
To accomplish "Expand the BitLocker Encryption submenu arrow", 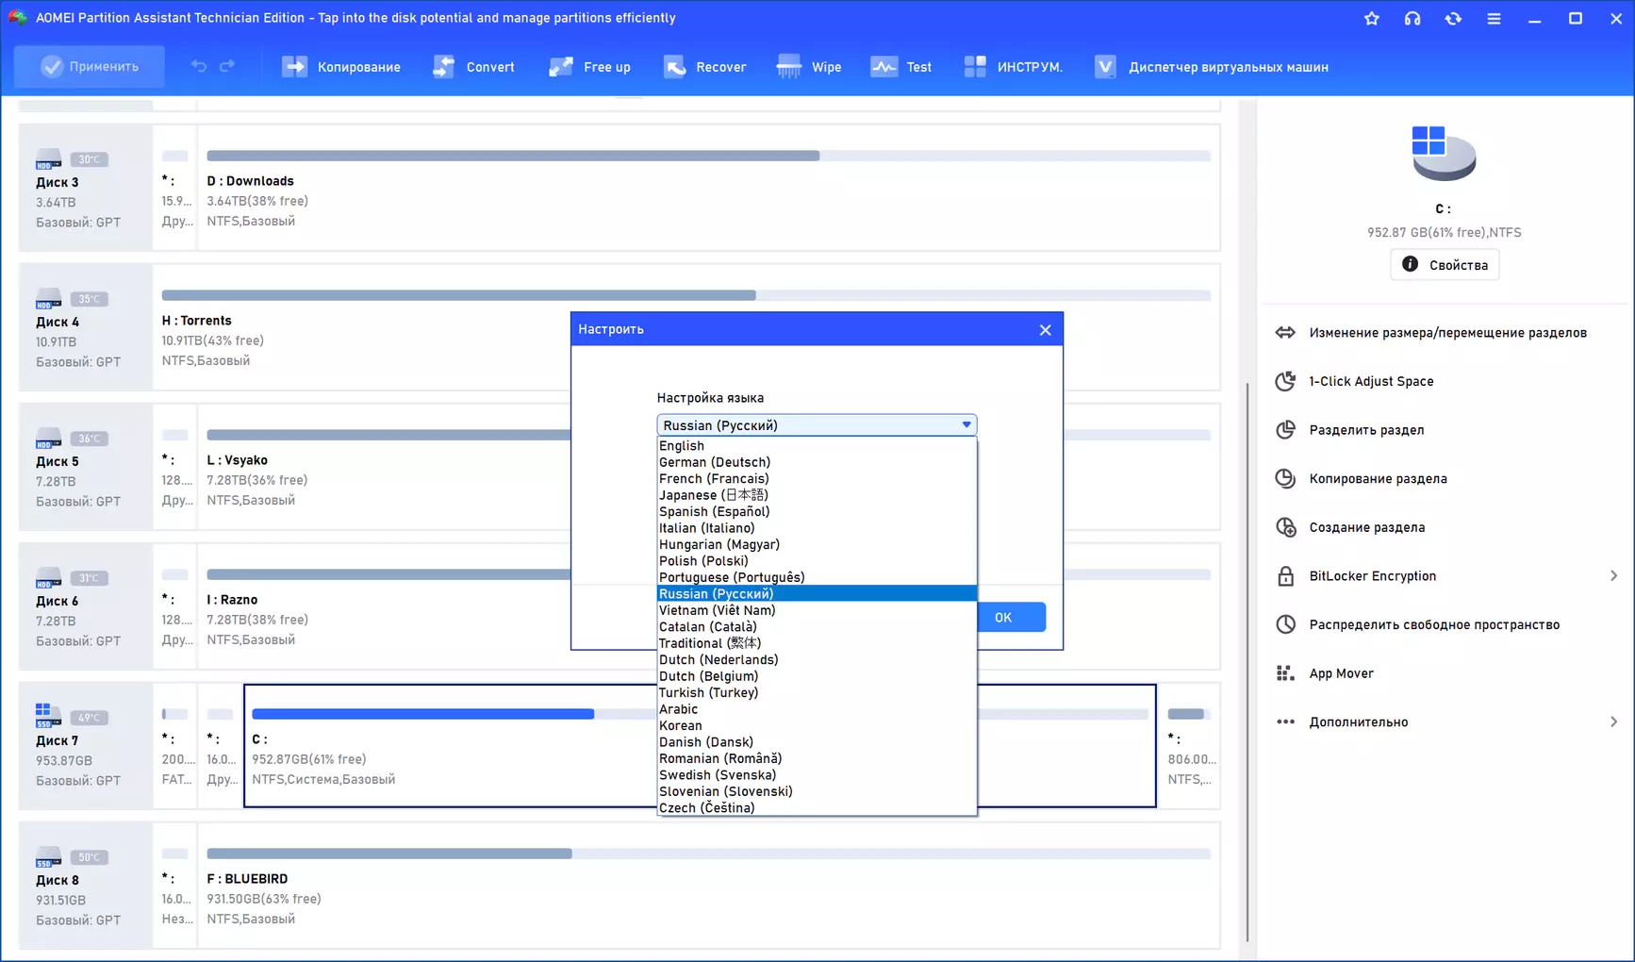I will [x=1613, y=576].
